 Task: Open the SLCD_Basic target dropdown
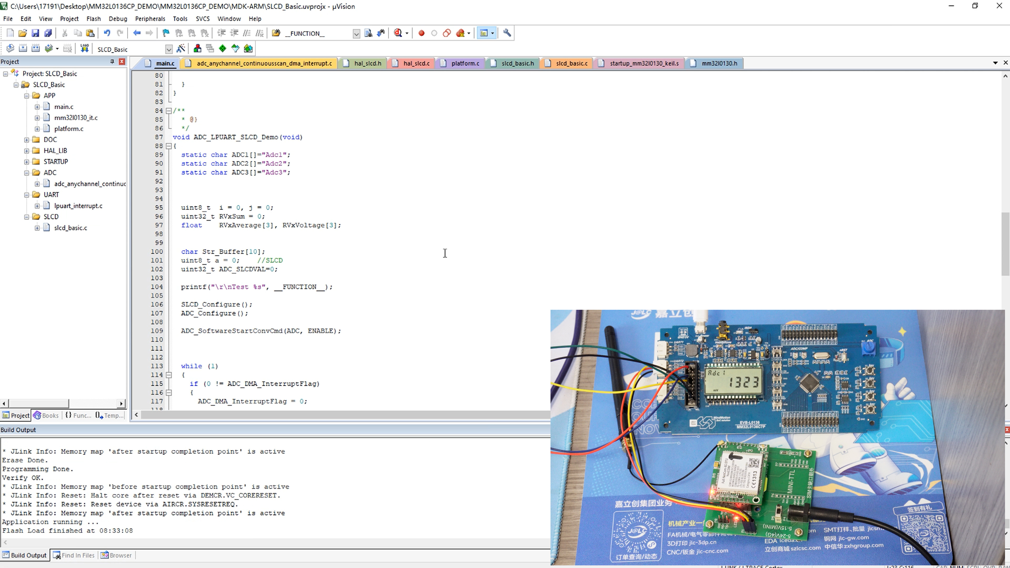coord(169,49)
